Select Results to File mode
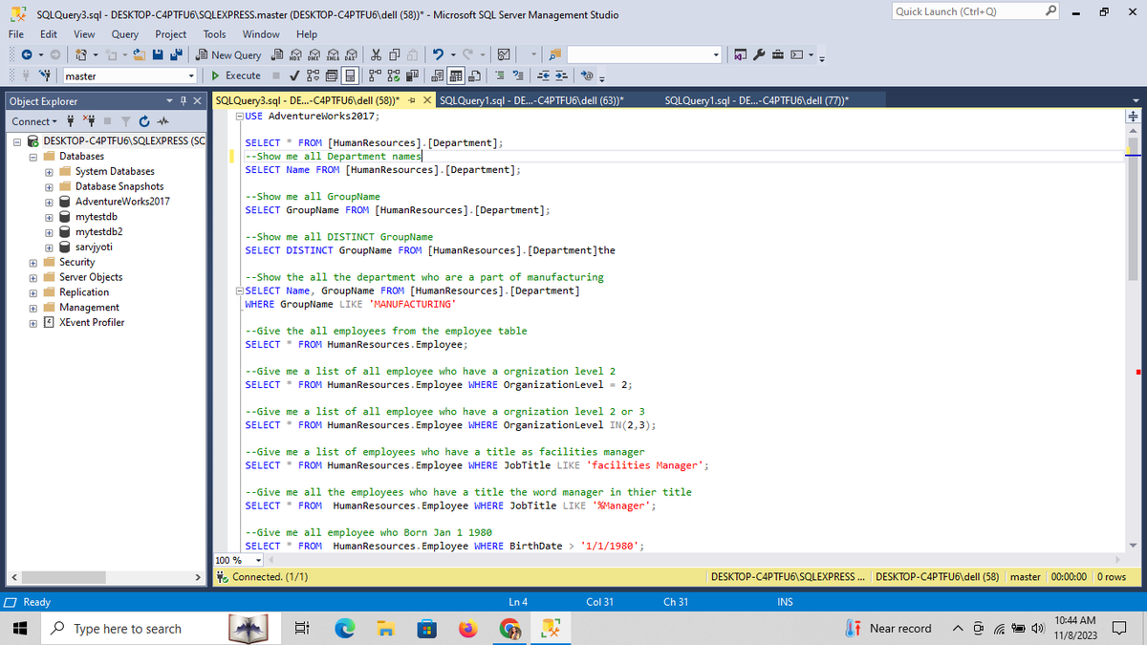 [474, 75]
